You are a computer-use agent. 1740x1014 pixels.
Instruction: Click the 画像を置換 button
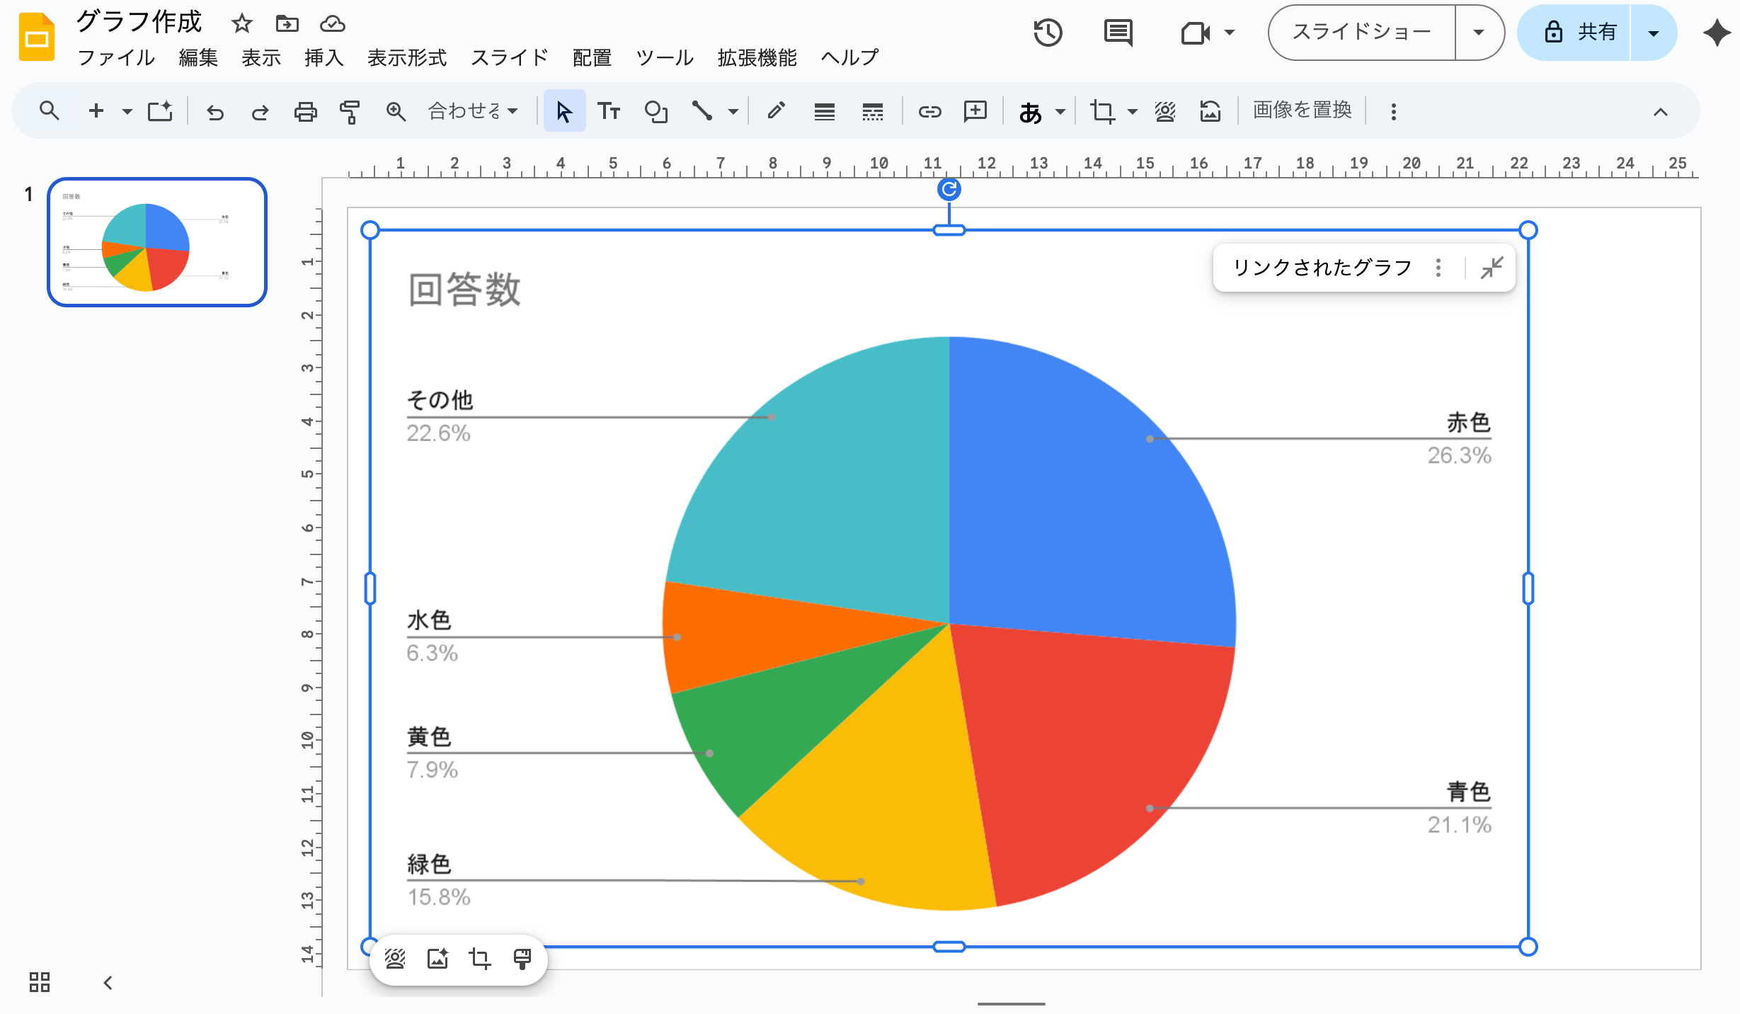point(1302,110)
